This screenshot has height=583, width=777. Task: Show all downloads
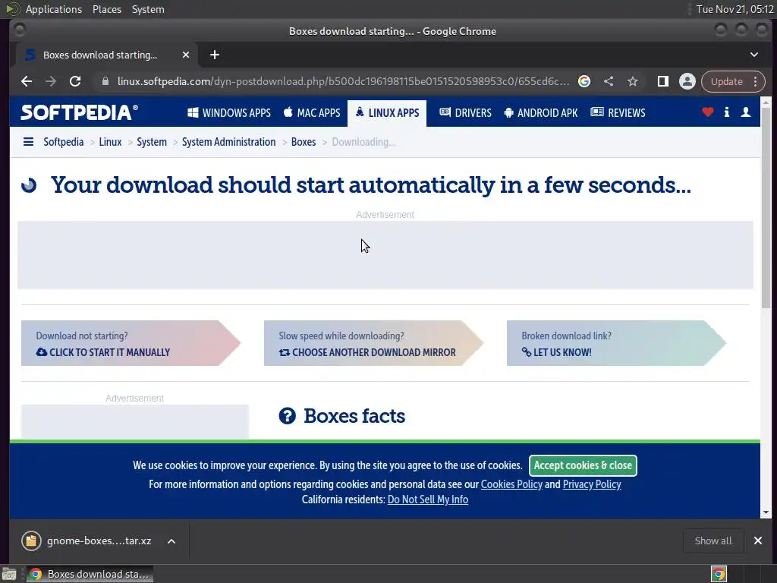713,540
